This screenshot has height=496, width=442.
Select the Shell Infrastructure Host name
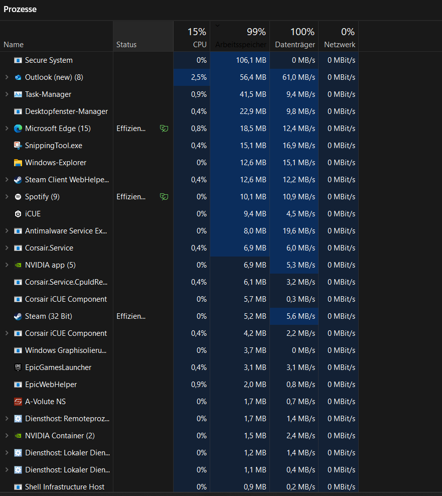click(65, 487)
